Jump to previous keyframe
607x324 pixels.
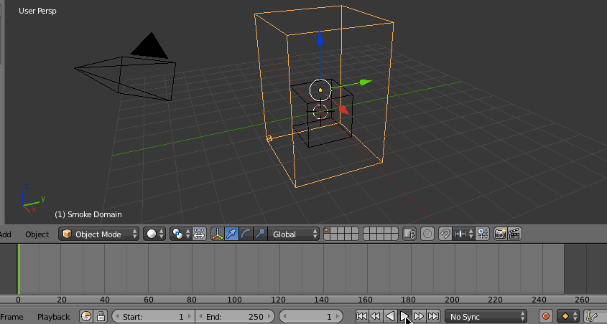pos(376,317)
